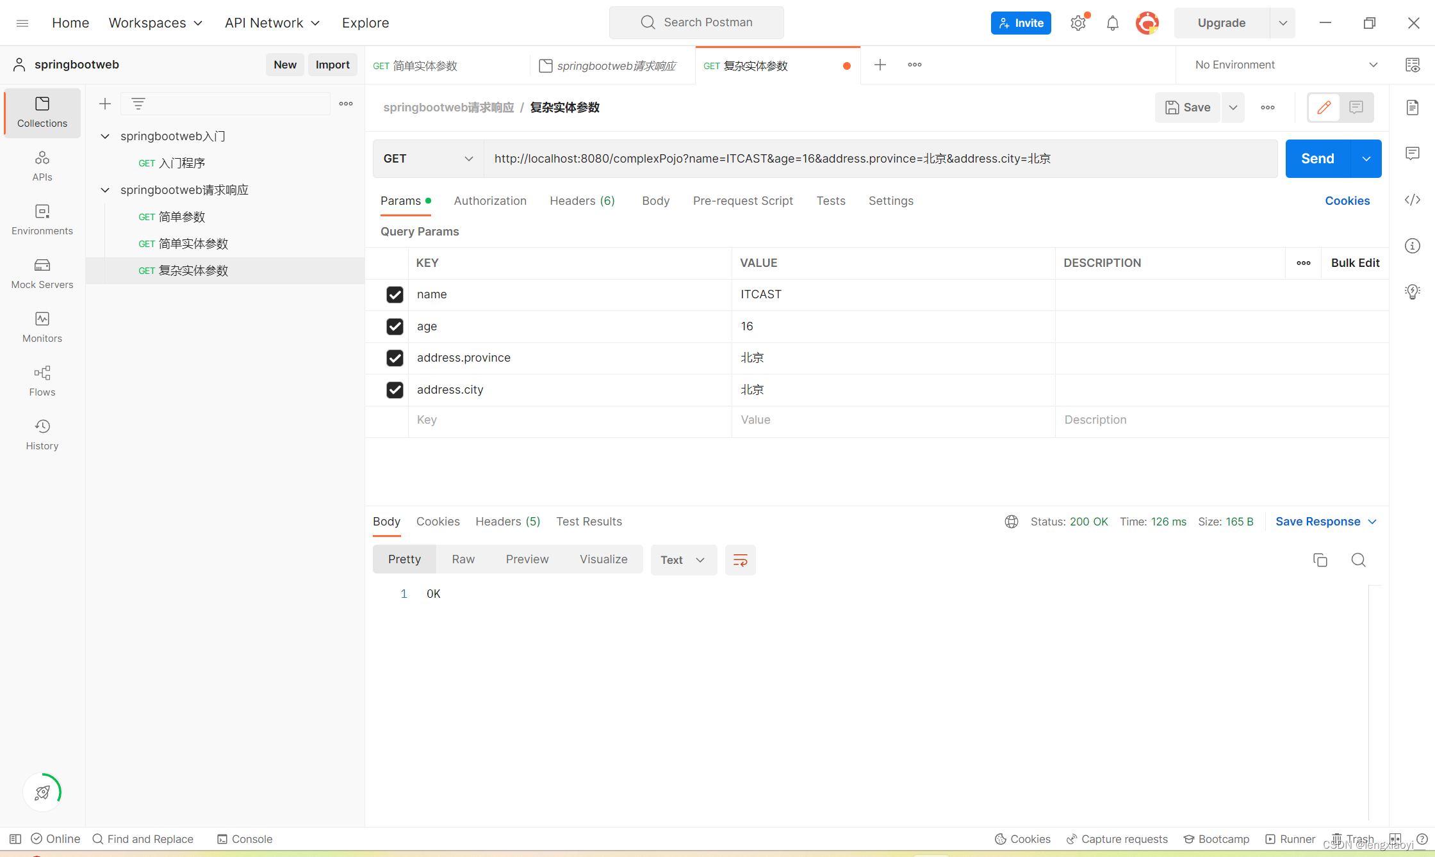This screenshot has height=857, width=1435.
Task: Open the No Environment selector
Action: (x=1285, y=65)
